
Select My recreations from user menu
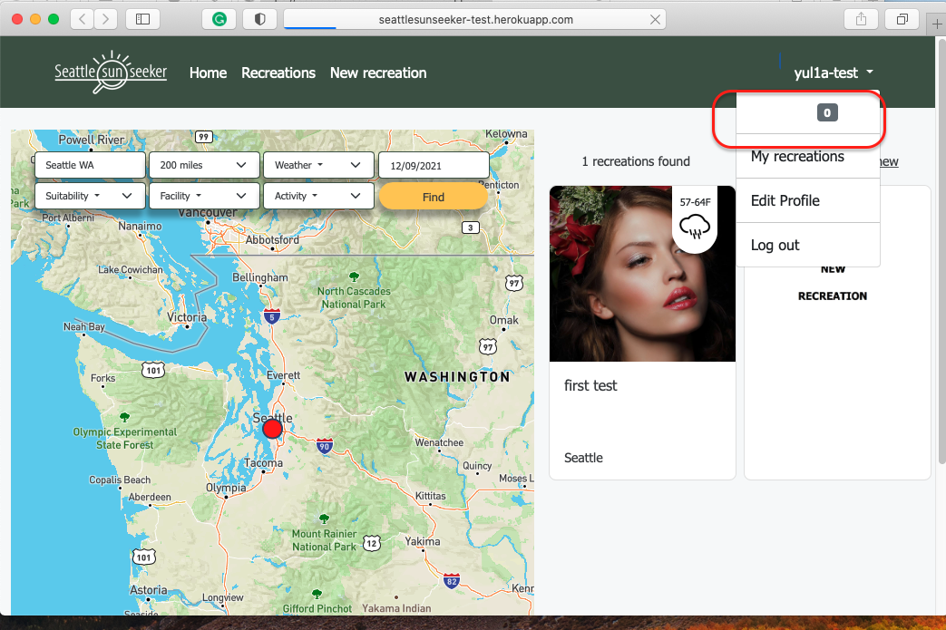[x=808, y=157]
